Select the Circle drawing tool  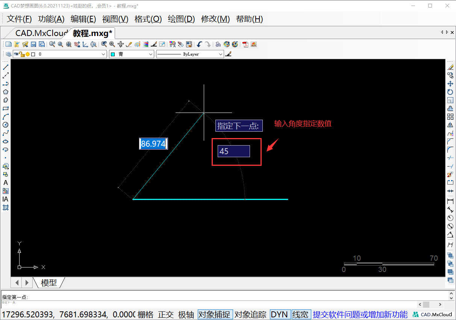(6, 125)
